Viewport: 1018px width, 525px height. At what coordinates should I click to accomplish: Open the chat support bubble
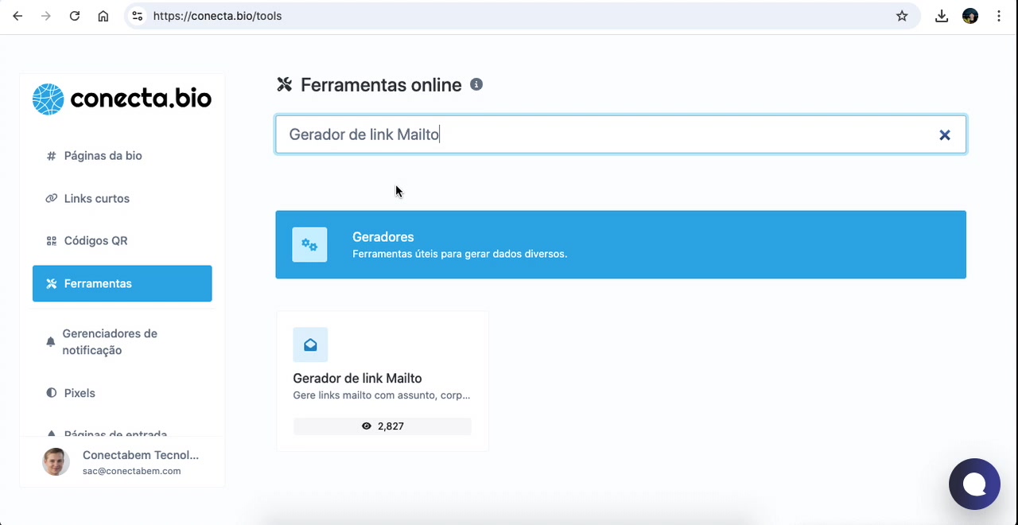974,484
